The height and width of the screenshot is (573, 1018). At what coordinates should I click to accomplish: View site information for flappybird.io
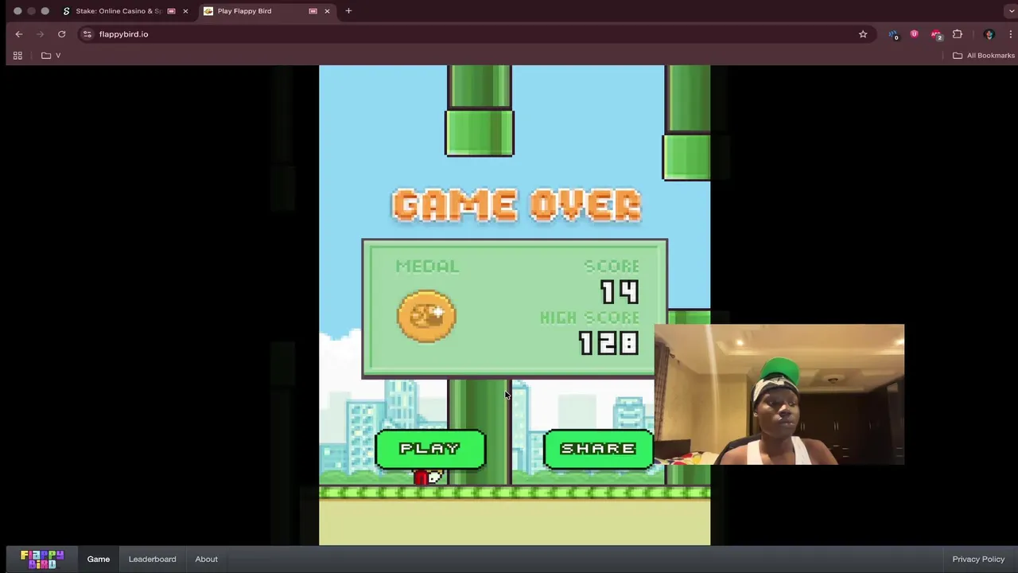coord(87,34)
